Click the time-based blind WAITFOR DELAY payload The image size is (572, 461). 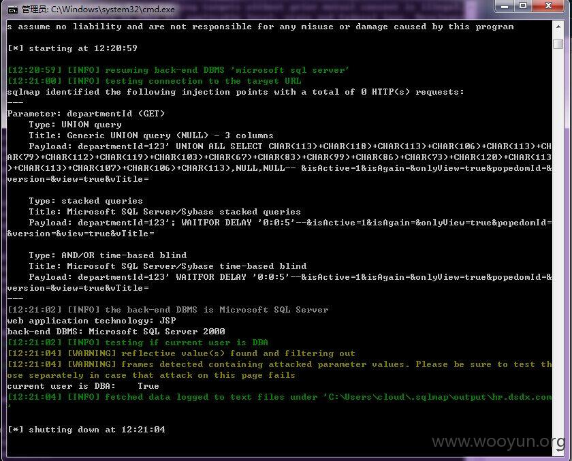pyautogui.click(x=279, y=283)
